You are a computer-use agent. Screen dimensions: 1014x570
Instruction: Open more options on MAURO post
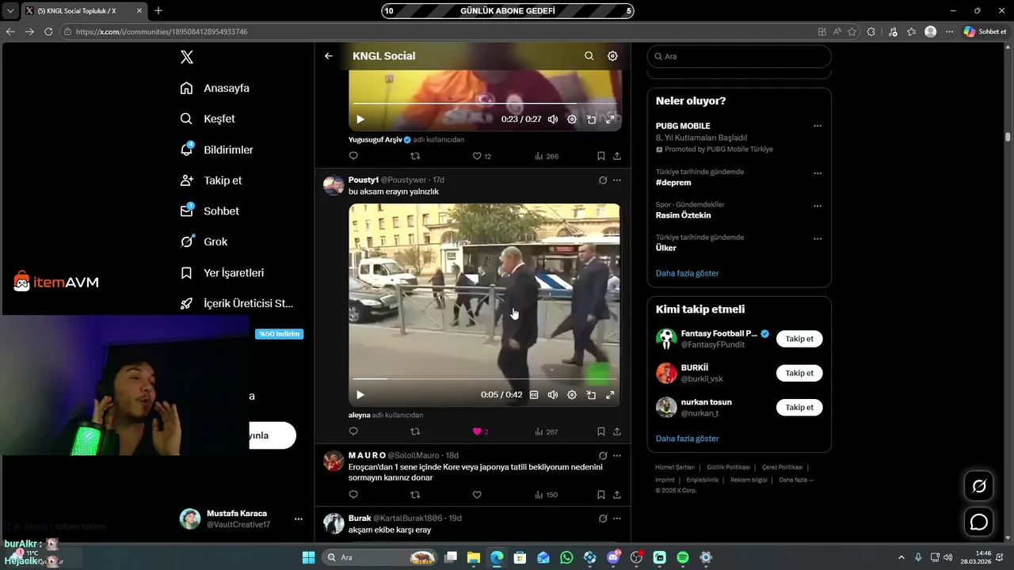617,456
